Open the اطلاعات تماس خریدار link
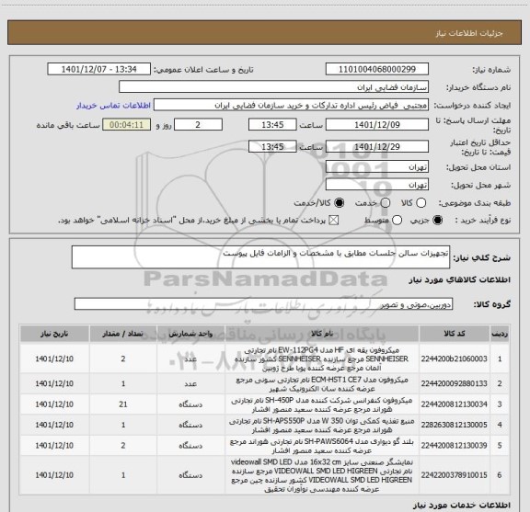Viewport: 530px width, 512px height. tap(113, 106)
